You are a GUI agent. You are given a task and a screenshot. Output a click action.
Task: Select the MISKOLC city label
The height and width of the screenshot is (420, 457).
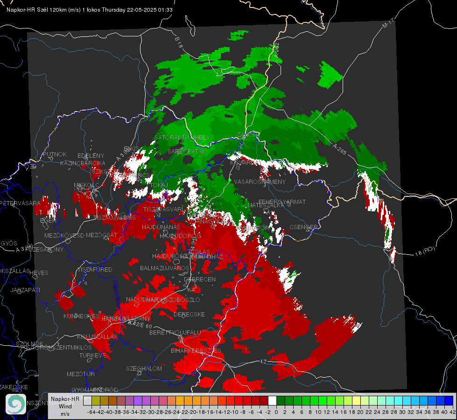(86, 185)
